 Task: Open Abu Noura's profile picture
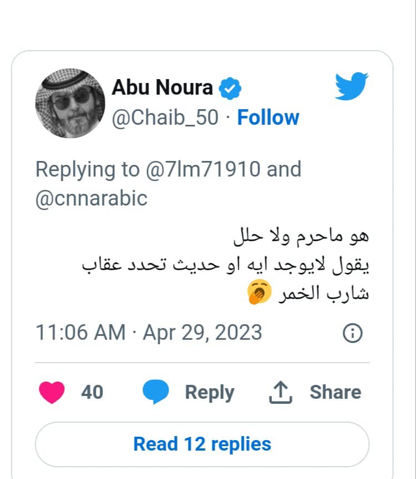[70, 103]
